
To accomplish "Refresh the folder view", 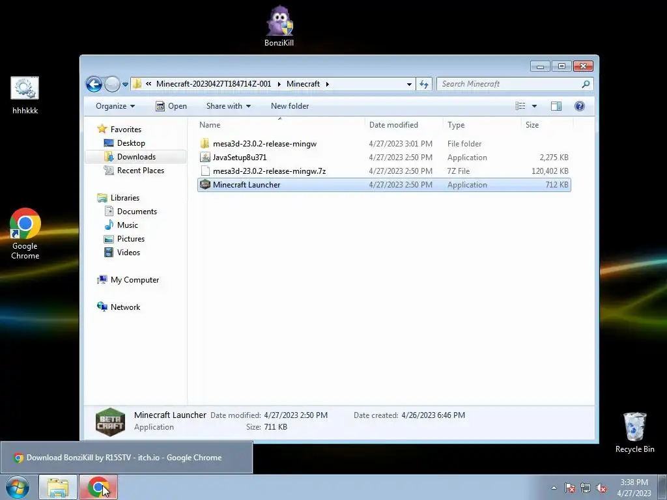I will [x=424, y=84].
